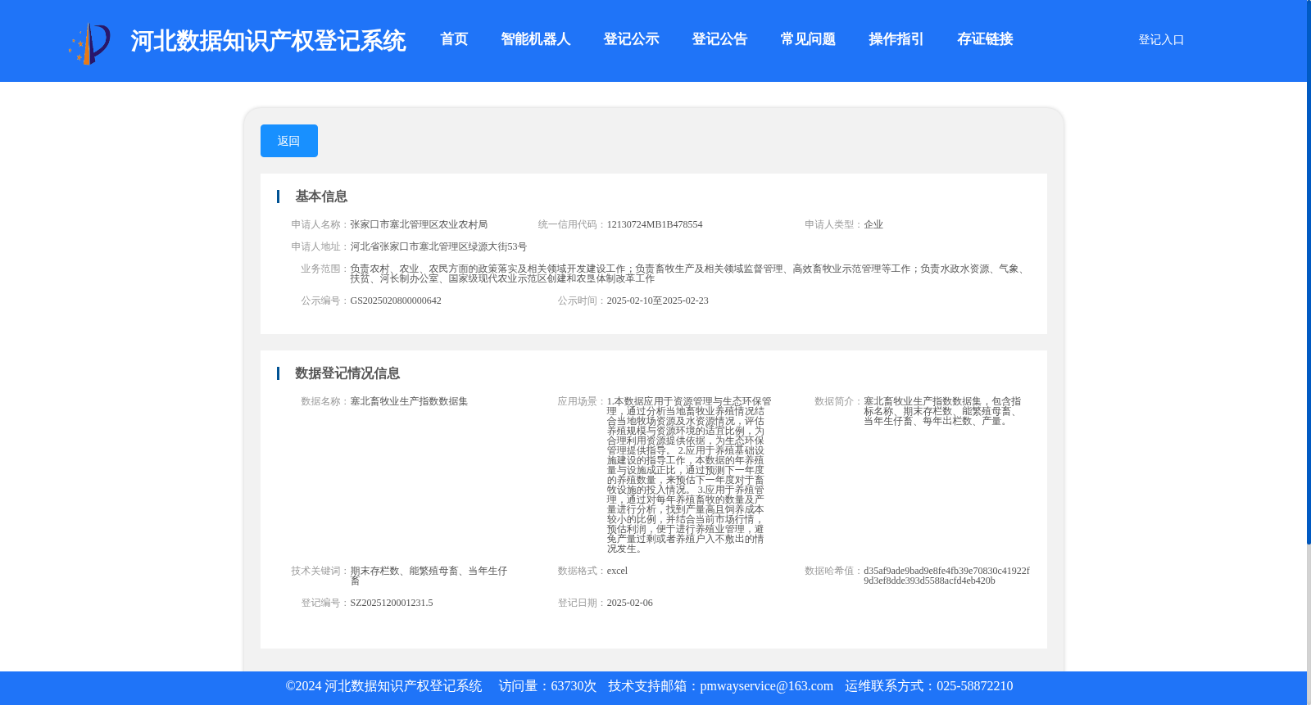Image resolution: width=1311 pixels, height=705 pixels.
Task: Click the site title 河北数据知识产权登记系统
Action: coord(268,41)
